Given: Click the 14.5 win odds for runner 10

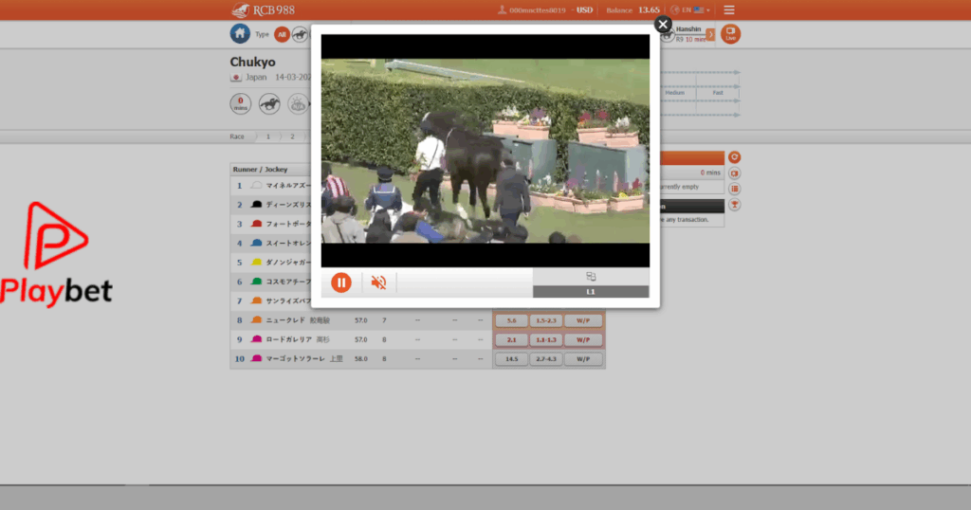Looking at the screenshot, I should point(511,359).
